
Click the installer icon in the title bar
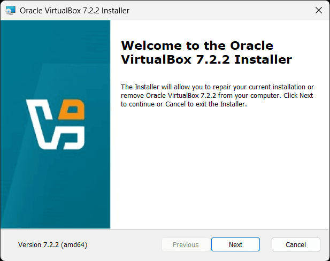[10, 11]
